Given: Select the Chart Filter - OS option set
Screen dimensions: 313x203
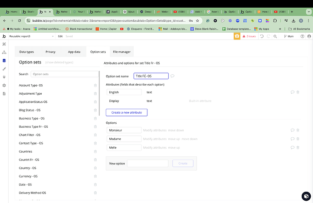Looking at the screenshot, I should [29, 135].
